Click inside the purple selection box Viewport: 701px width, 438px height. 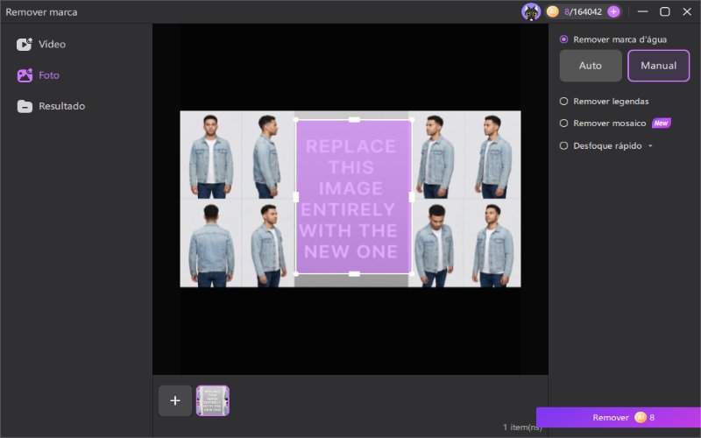(354, 196)
